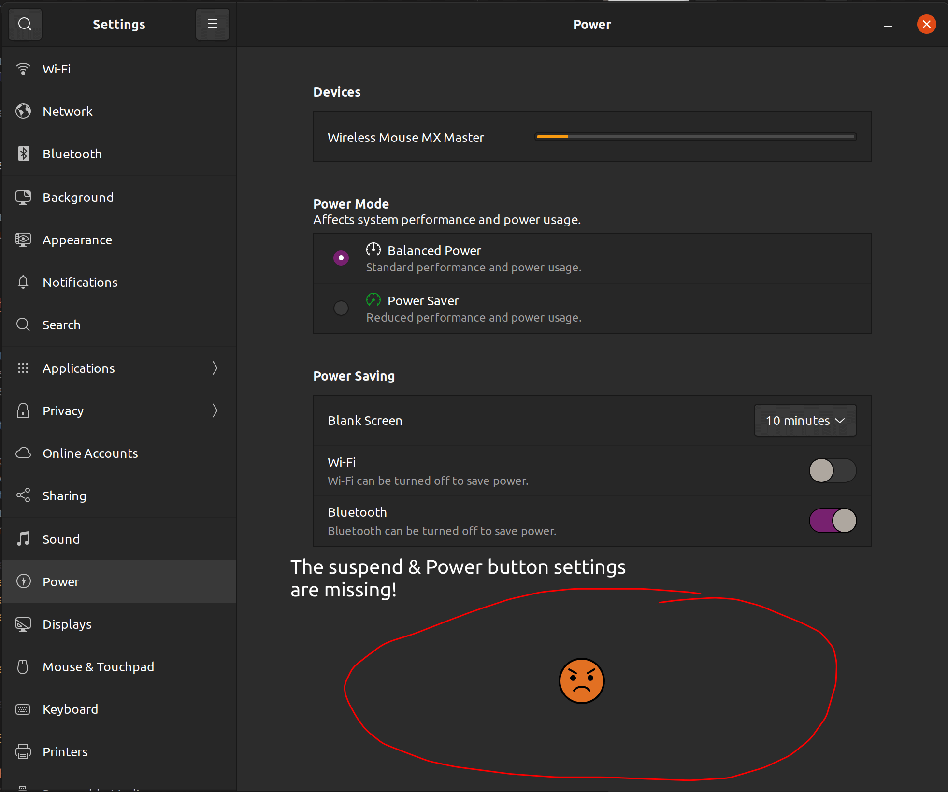Select Balanced Power mode
Image resolution: width=948 pixels, height=792 pixels.
pyautogui.click(x=341, y=258)
